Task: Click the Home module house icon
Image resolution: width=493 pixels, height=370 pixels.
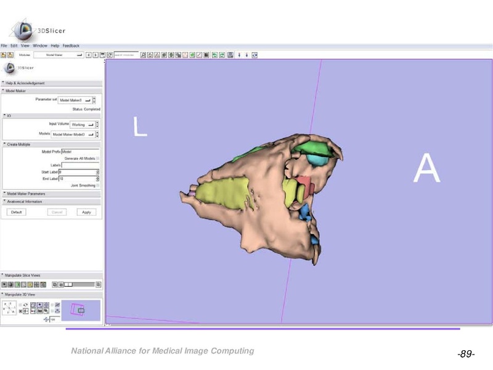Action: pyautogui.click(x=150, y=55)
